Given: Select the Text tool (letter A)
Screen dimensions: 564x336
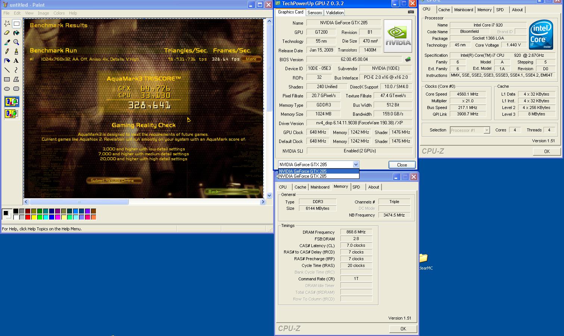Looking at the screenshot, I should [16, 60].
